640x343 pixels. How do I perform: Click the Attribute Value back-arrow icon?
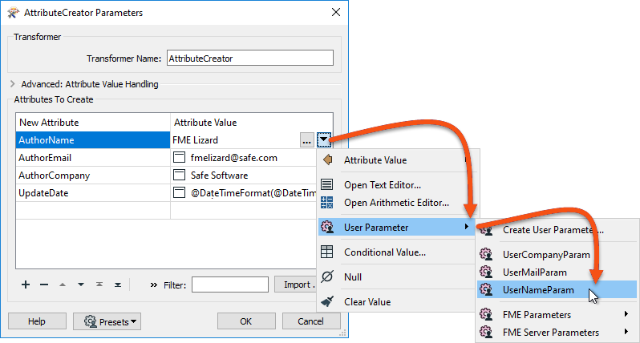click(x=327, y=159)
